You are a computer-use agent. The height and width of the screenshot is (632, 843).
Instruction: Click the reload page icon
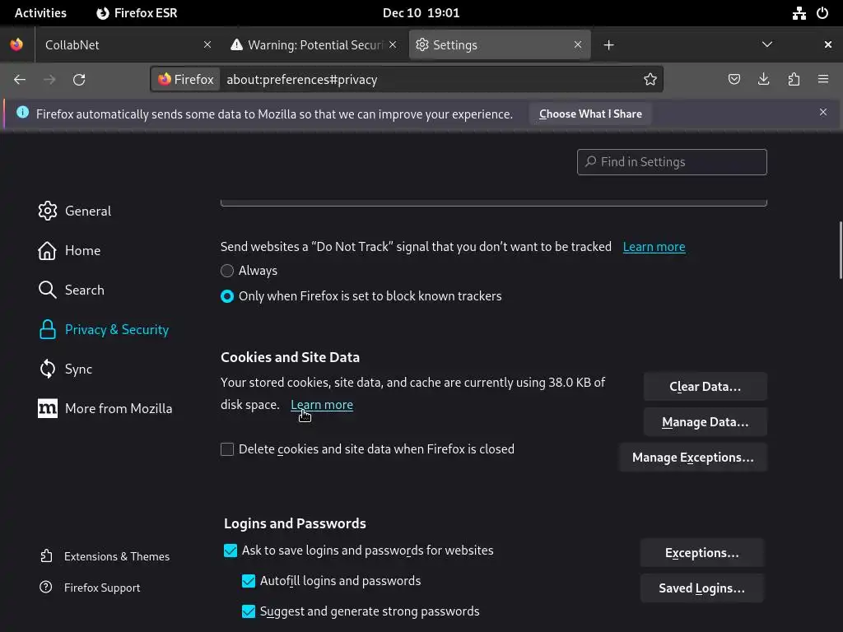pos(79,80)
